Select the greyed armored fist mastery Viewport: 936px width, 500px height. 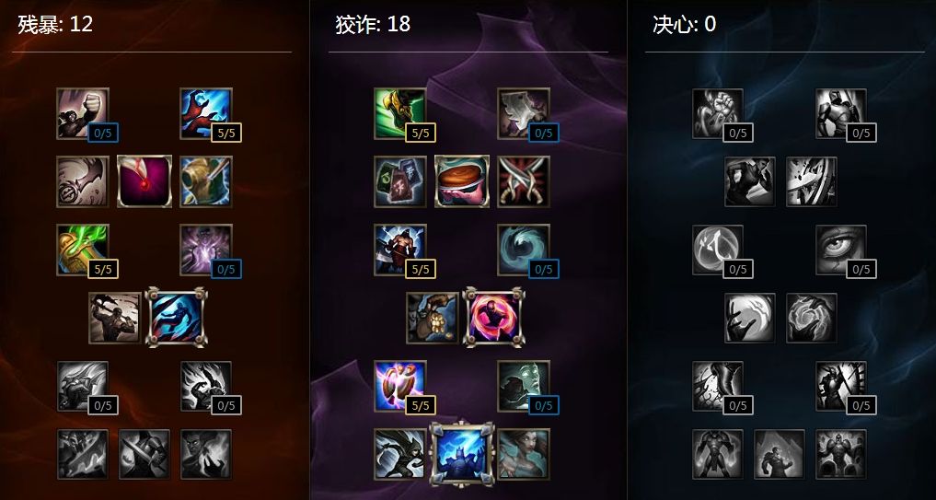pyautogui.click(x=718, y=113)
